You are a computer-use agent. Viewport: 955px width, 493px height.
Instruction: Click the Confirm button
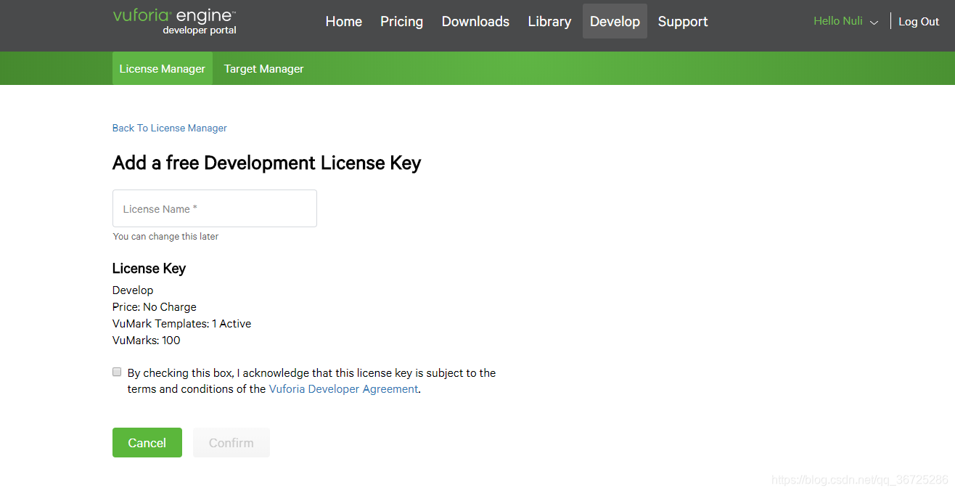(231, 442)
